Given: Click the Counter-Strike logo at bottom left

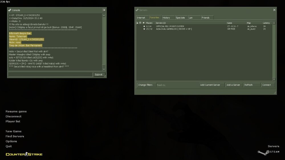Looking at the screenshot, I should coord(24,154).
